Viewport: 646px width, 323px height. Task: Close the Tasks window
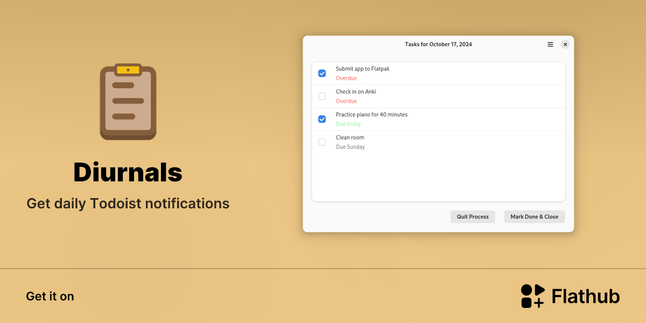pyautogui.click(x=565, y=45)
